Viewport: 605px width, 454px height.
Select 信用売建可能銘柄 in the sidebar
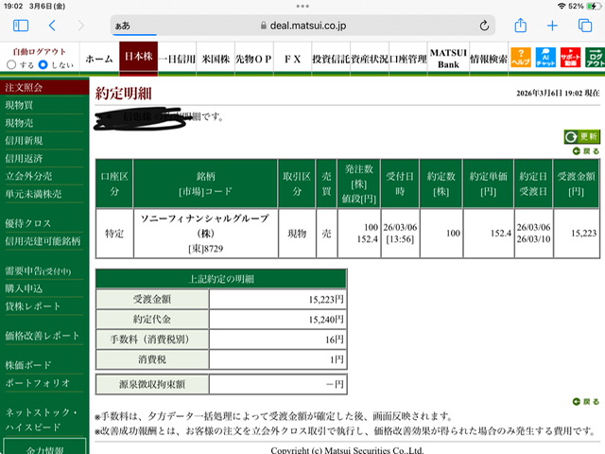coord(43,241)
